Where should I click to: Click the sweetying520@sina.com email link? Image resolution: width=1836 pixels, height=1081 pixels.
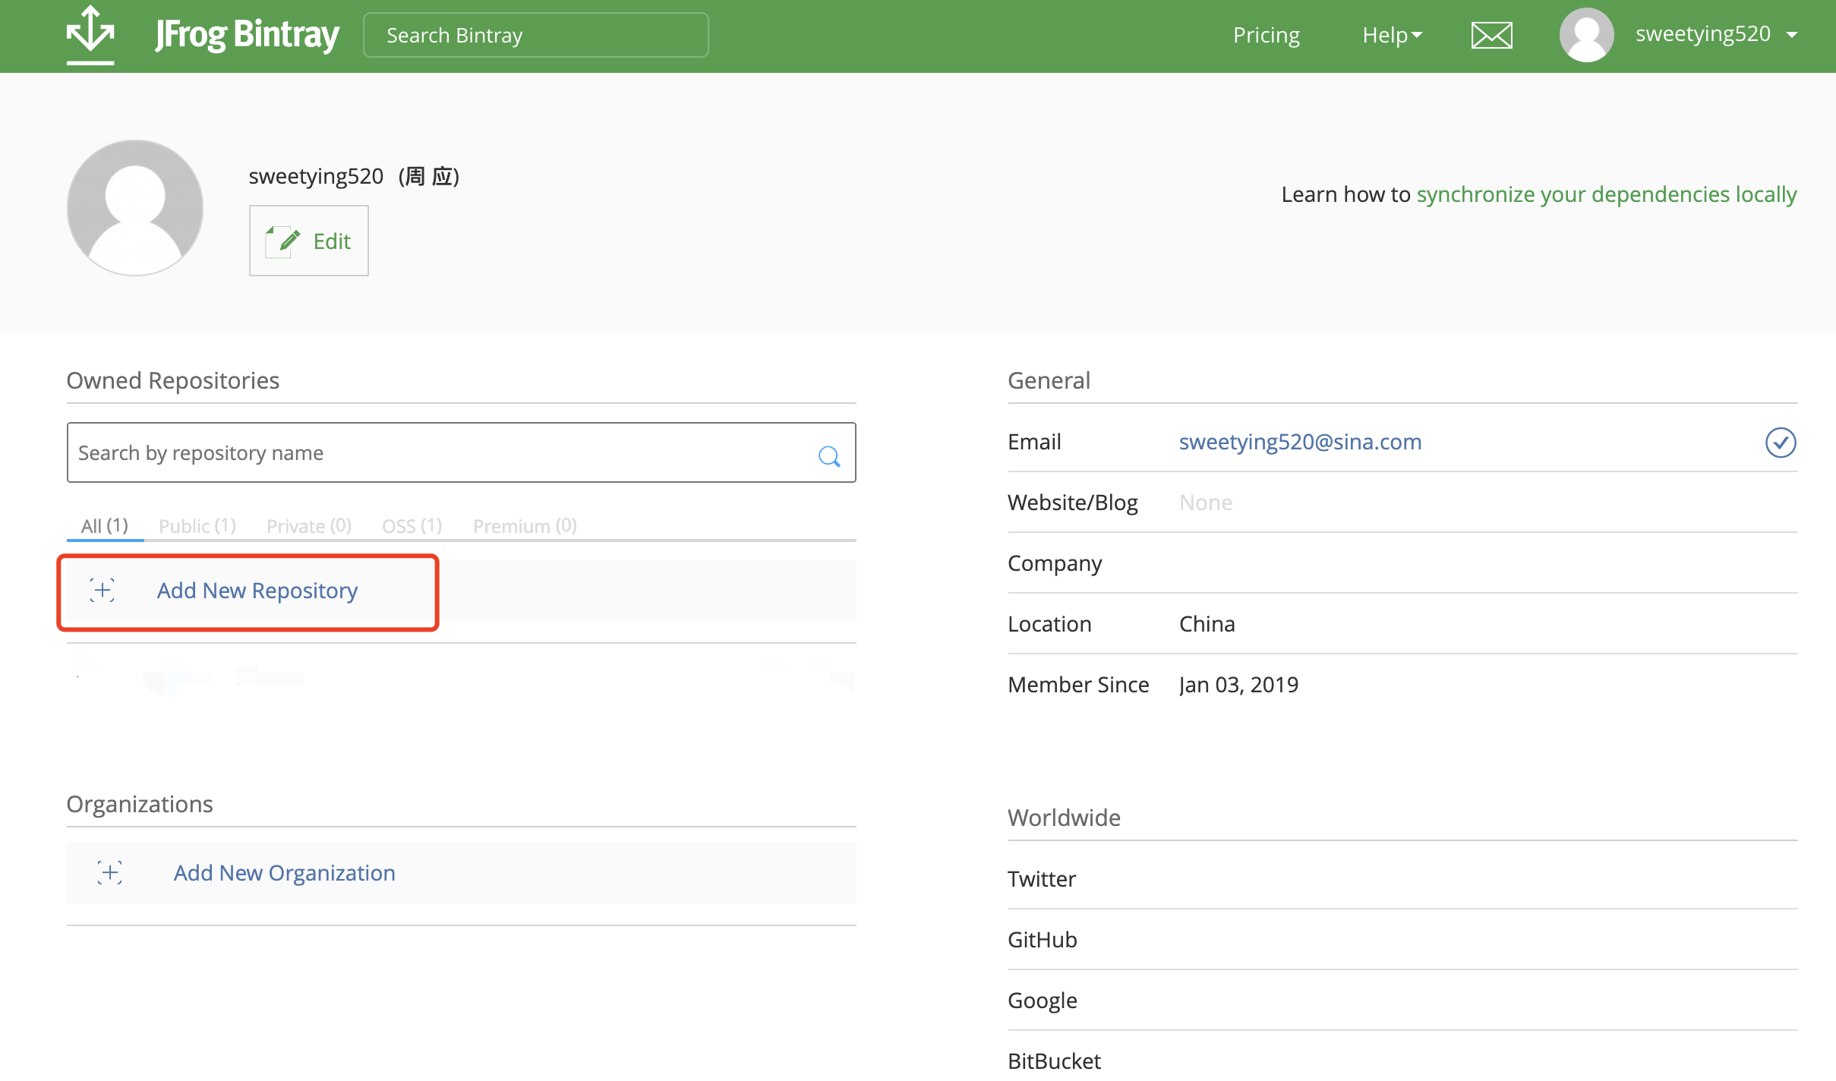(1300, 442)
